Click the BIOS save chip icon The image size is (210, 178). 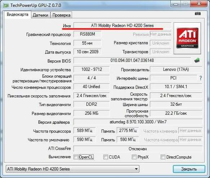coord(197,60)
